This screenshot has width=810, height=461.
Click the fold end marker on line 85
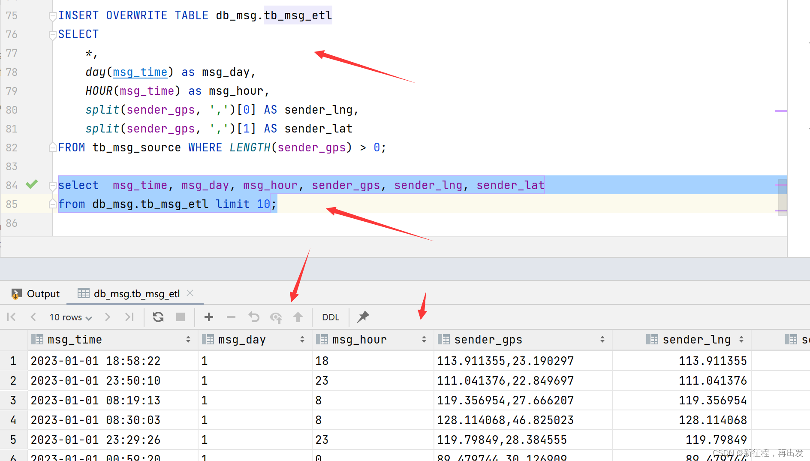click(53, 204)
